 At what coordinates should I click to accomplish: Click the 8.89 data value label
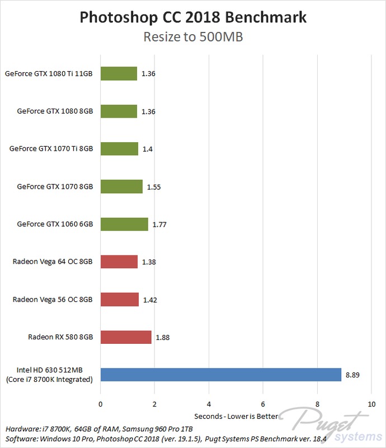point(352,375)
